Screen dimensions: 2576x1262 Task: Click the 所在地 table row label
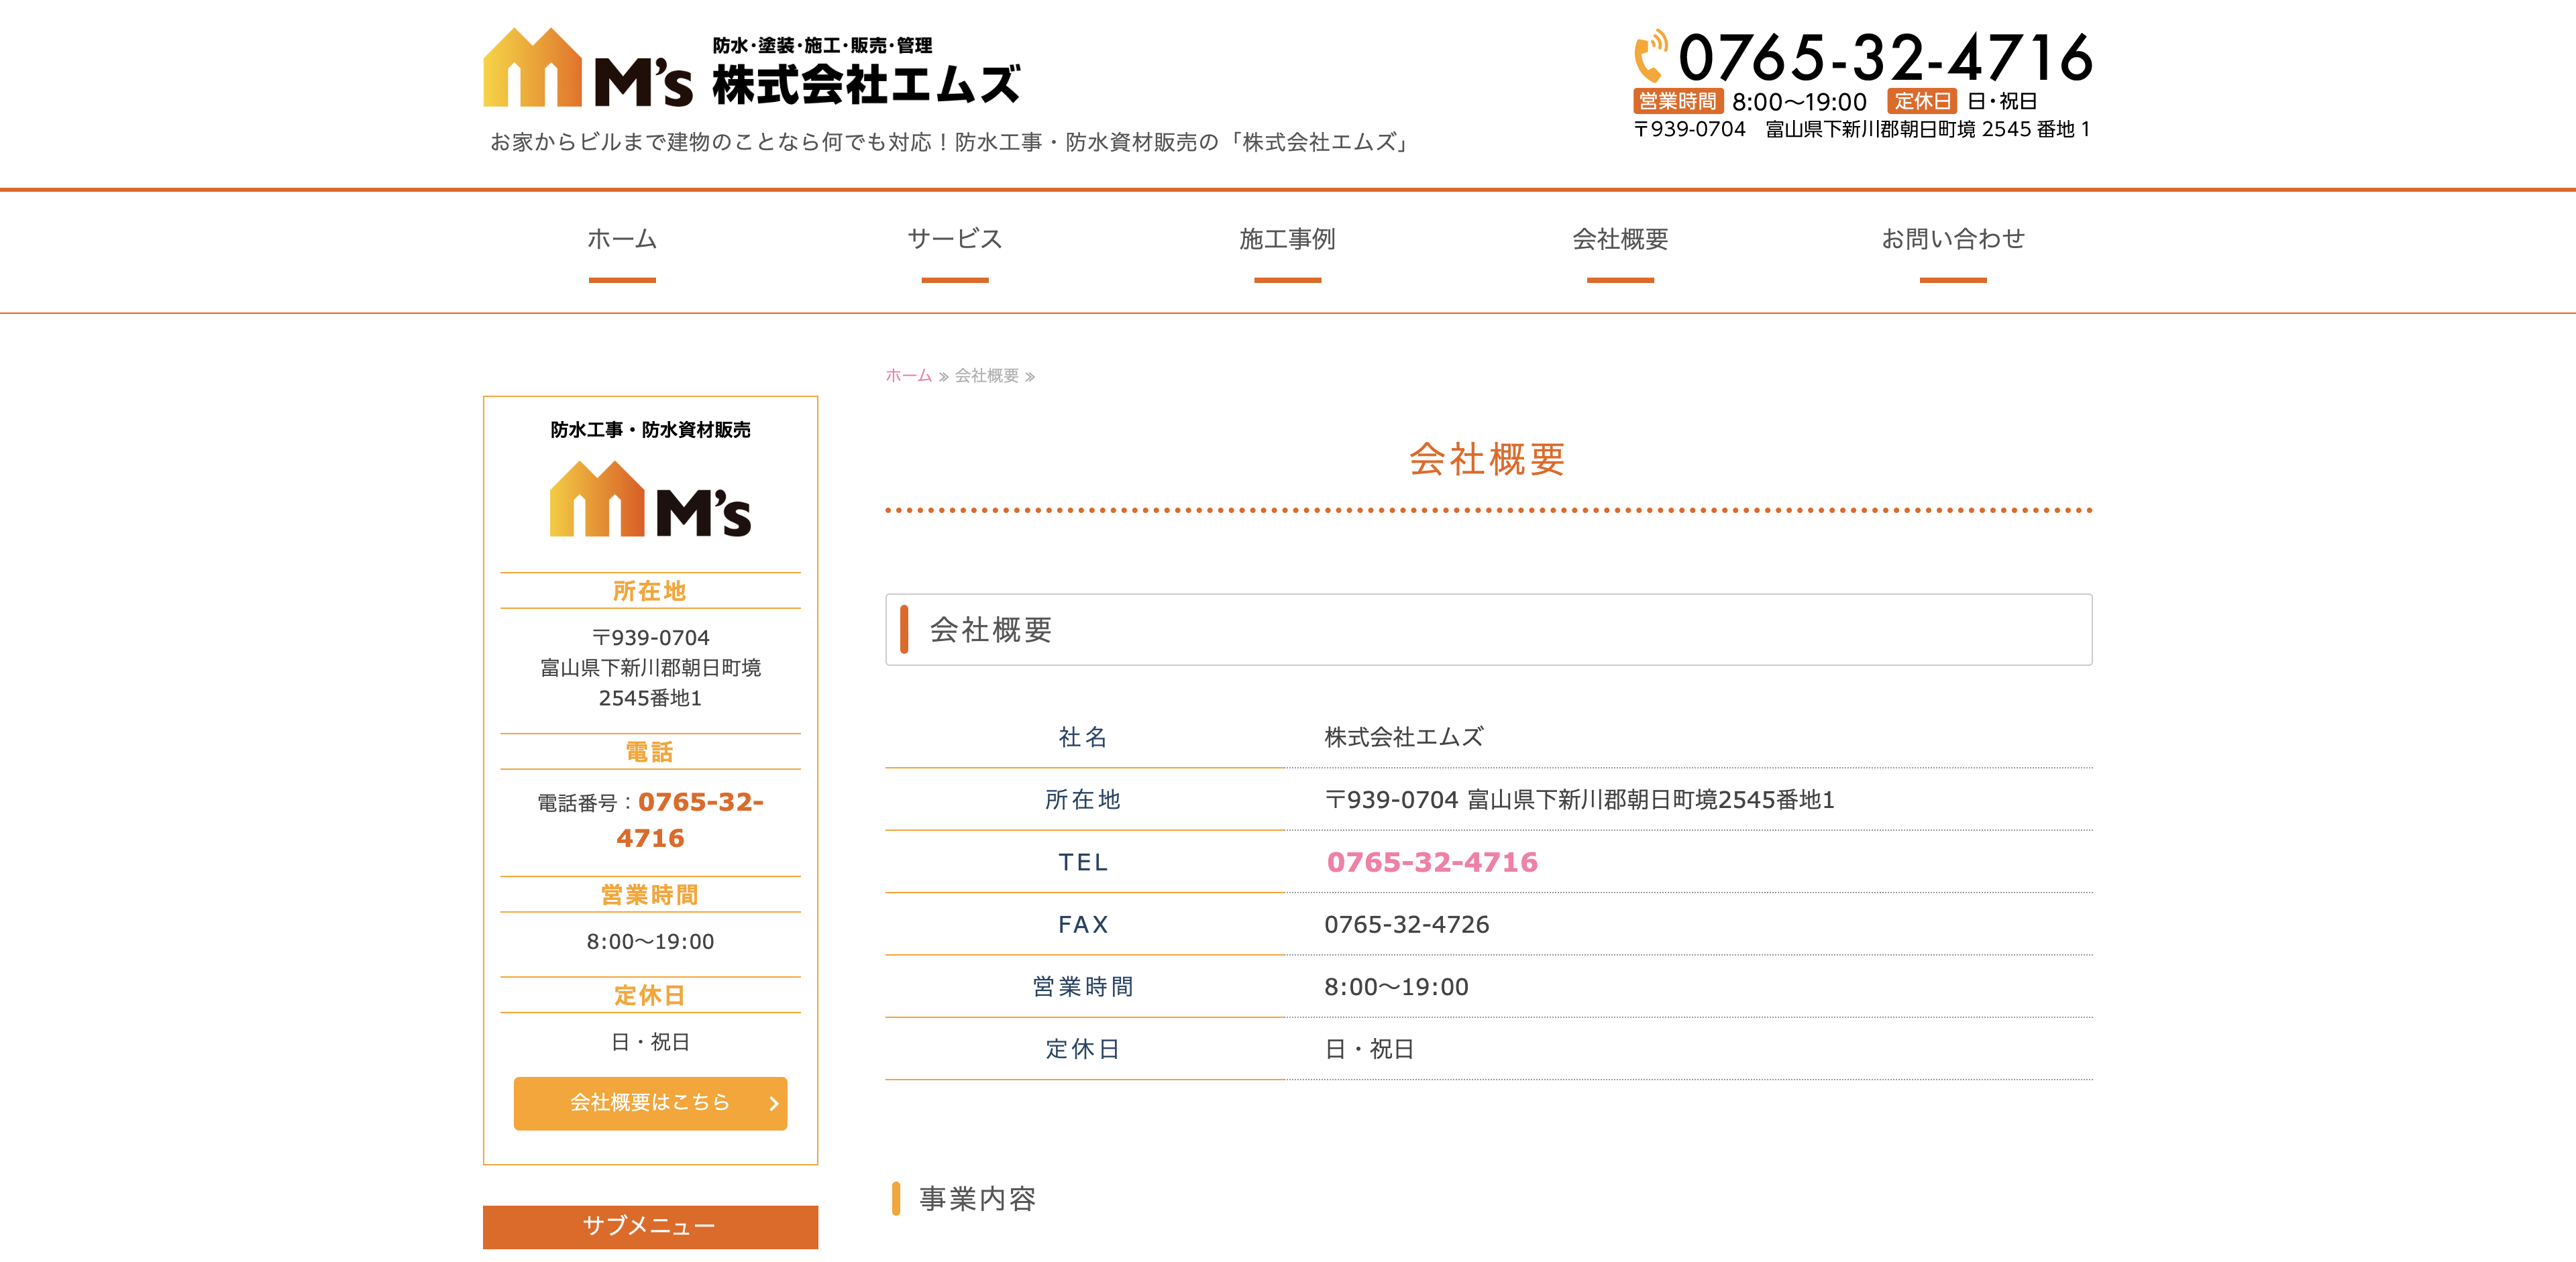[1084, 799]
